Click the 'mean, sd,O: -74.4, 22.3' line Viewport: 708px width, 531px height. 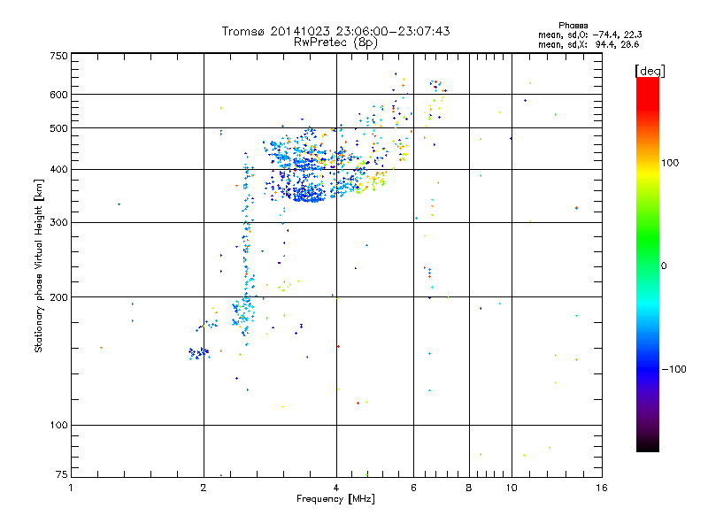(x=589, y=35)
